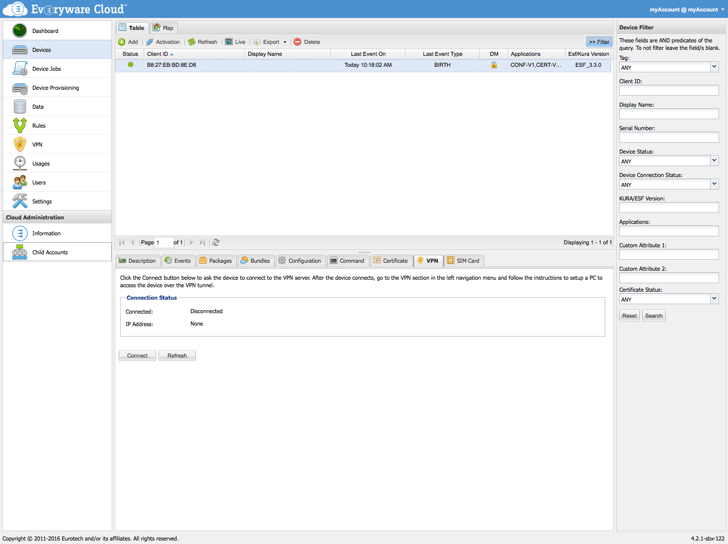Open the Dashboard radar icon
Image resolution: width=728 pixels, height=544 pixels.
click(x=20, y=30)
